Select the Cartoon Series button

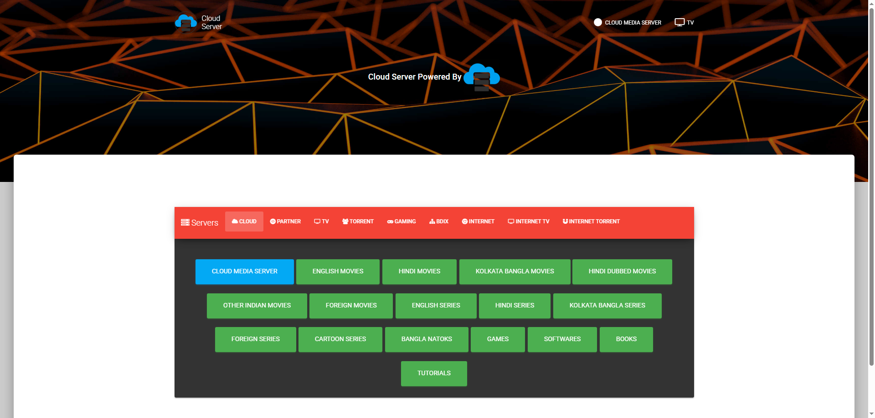(x=340, y=339)
